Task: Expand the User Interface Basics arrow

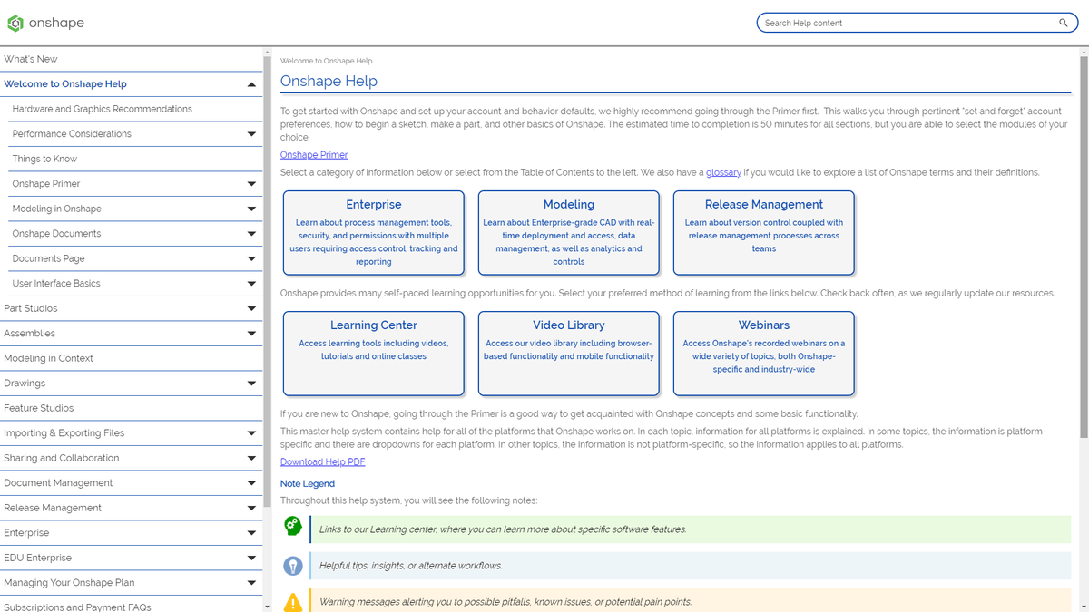Action: click(x=251, y=284)
